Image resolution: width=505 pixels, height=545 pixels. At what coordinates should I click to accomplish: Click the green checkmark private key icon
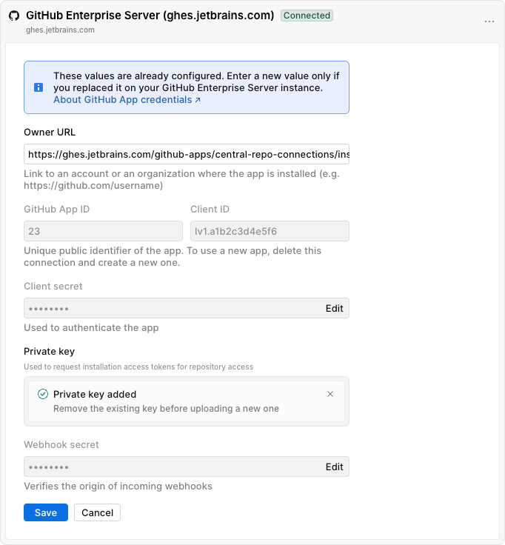43,394
